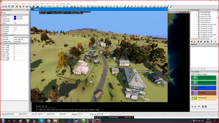Click the Open project toolbar icon
The image size is (219, 123).
6,7
